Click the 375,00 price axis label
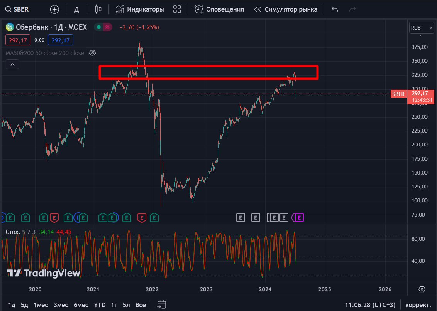 [x=420, y=47]
